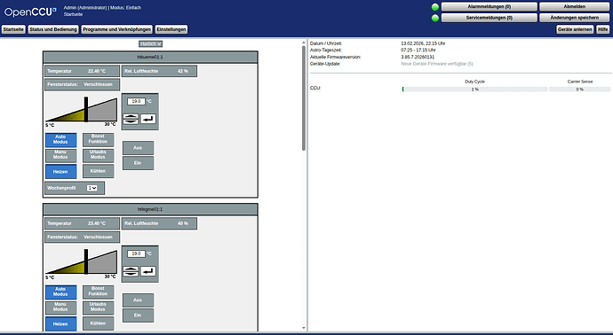Click the left panel scrollbar up arrow
The width and height of the screenshot is (613, 335).
(x=304, y=43)
